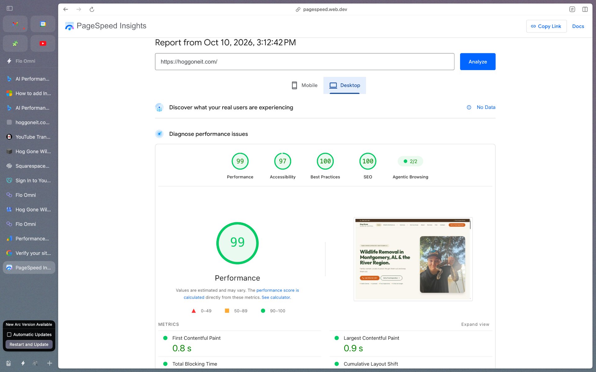
Task: Click the PageSpeed Insights logo
Action: tap(106, 26)
